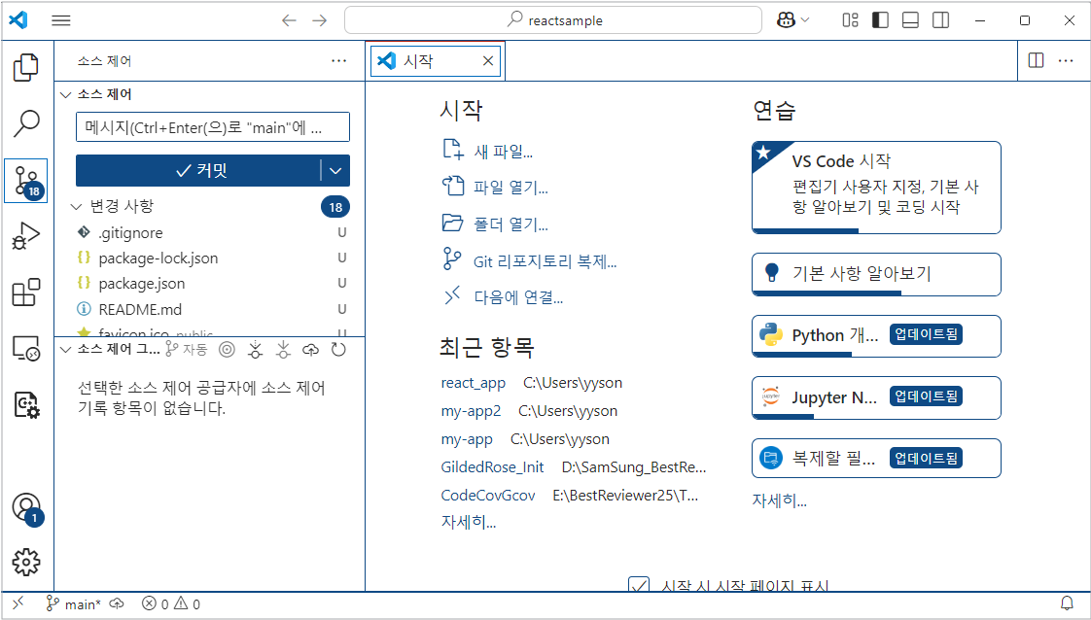
Task: Collapse the 소스 제어 section
Action: (66, 94)
